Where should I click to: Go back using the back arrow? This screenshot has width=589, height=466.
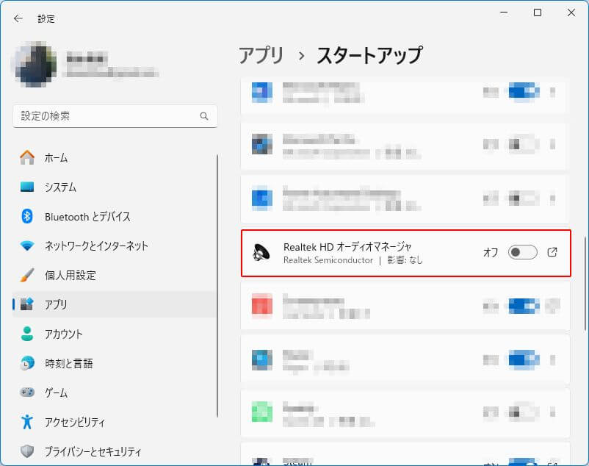click(18, 18)
